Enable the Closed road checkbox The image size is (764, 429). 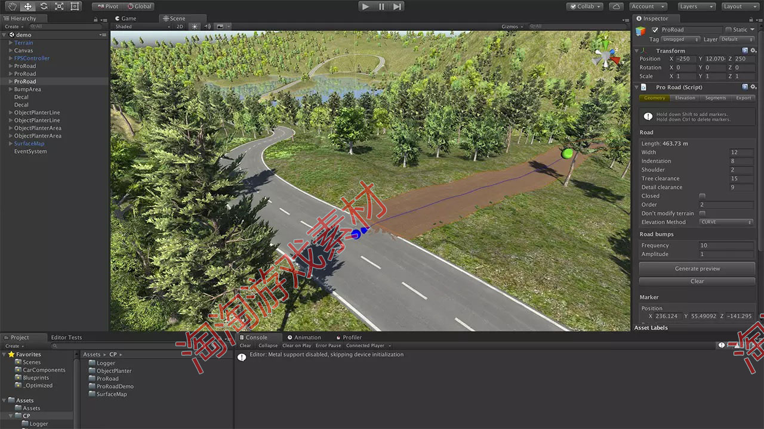(x=703, y=196)
